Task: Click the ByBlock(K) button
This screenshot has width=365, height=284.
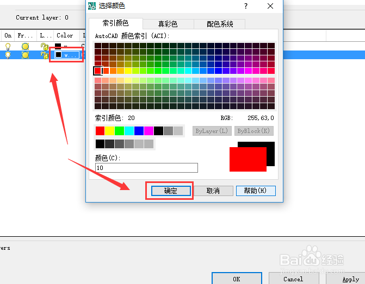Action: point(253,131)
